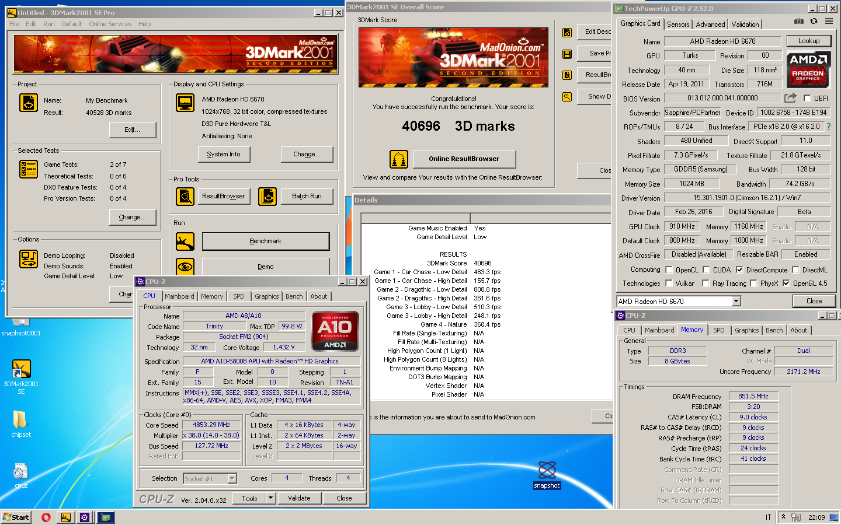Click the Validate button in CPU-Z

(x=299, y=498)
